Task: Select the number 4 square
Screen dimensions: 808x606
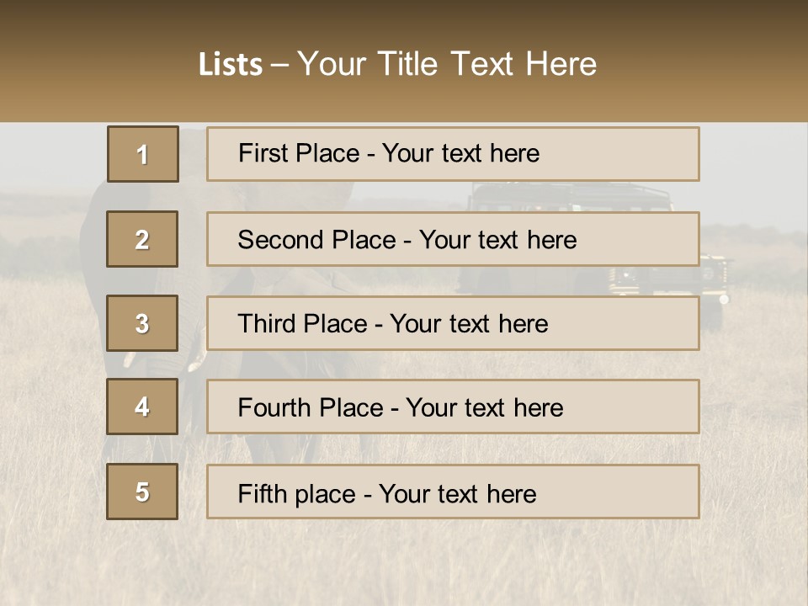Action: pyautogui.click(x=142, y=407)
